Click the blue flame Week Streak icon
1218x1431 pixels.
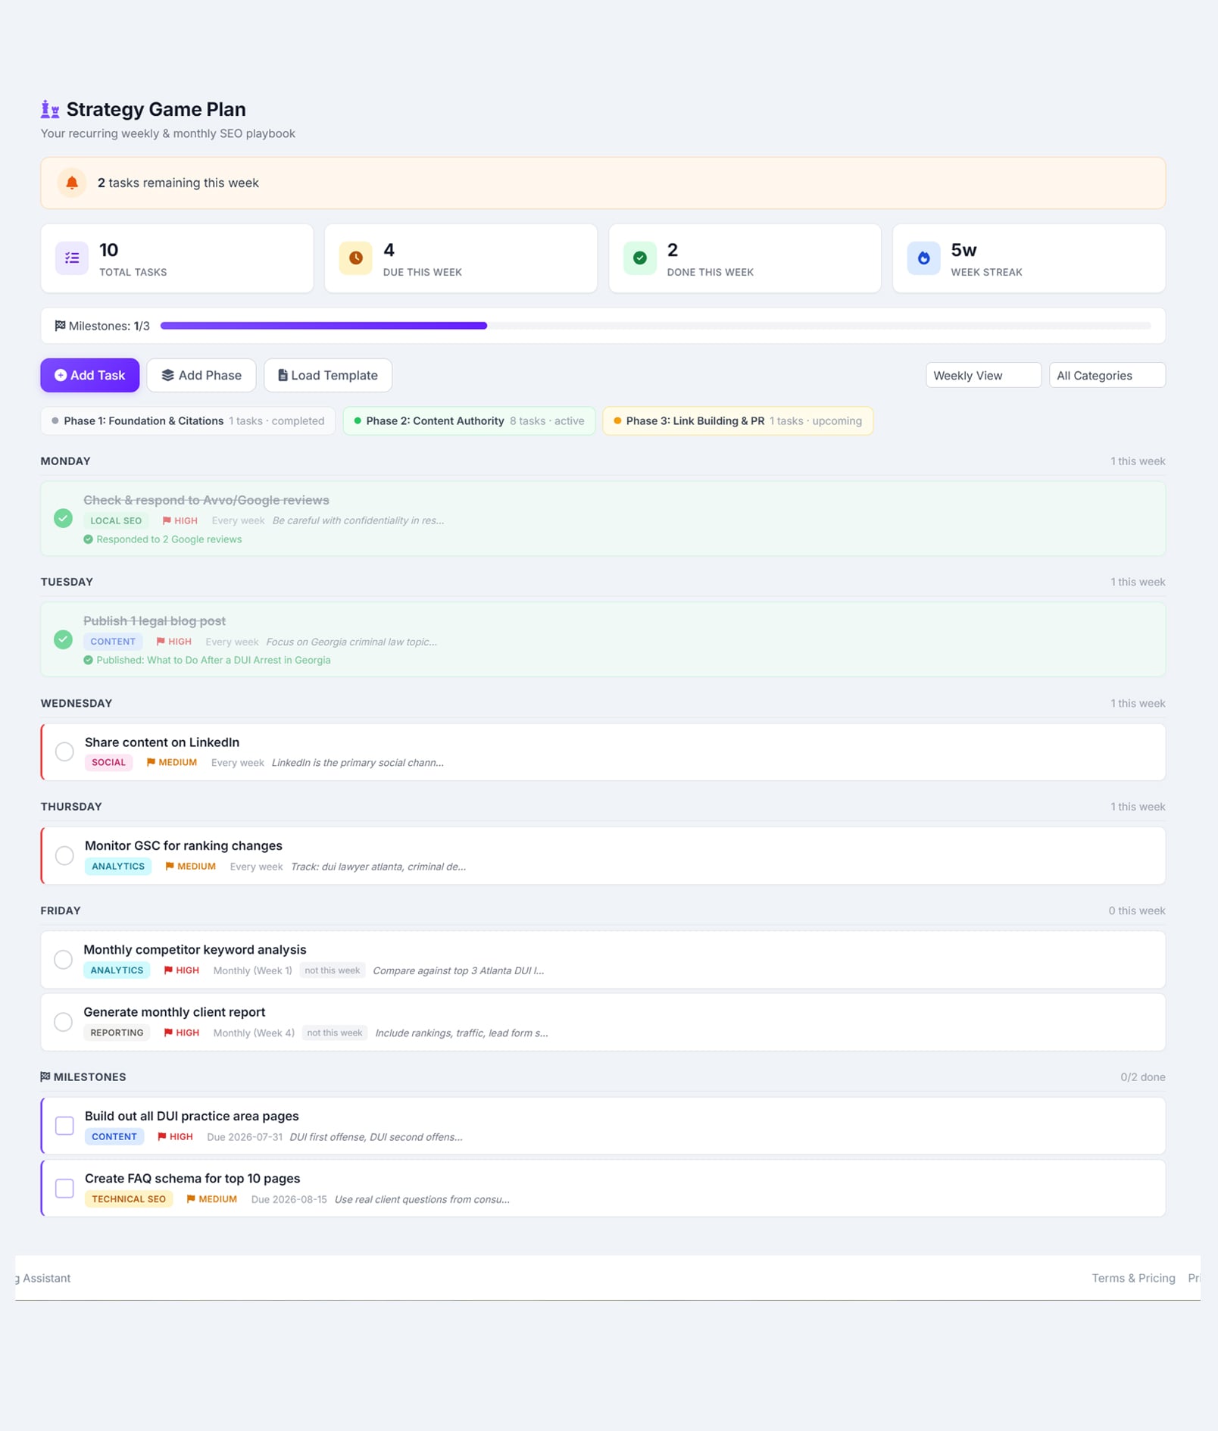point(923,258)
